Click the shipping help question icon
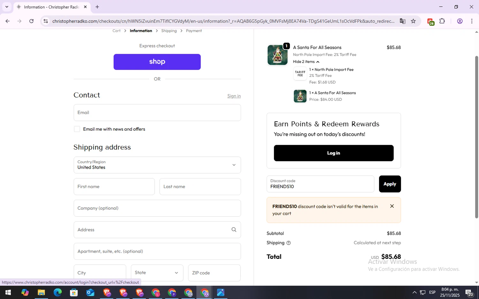Image resolution: width=479 pixels, height=299 pixels. click(x=288, y=243)
